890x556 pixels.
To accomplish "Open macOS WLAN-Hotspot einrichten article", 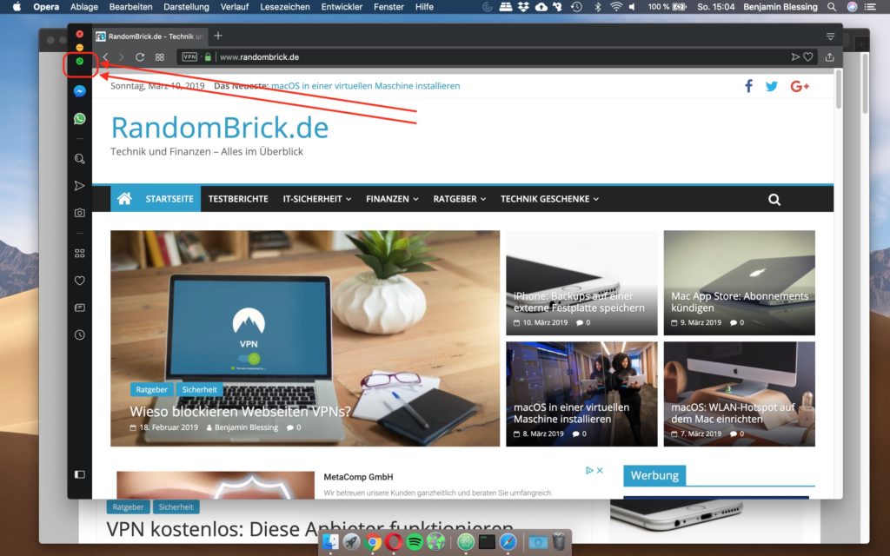I will [733, 413].
